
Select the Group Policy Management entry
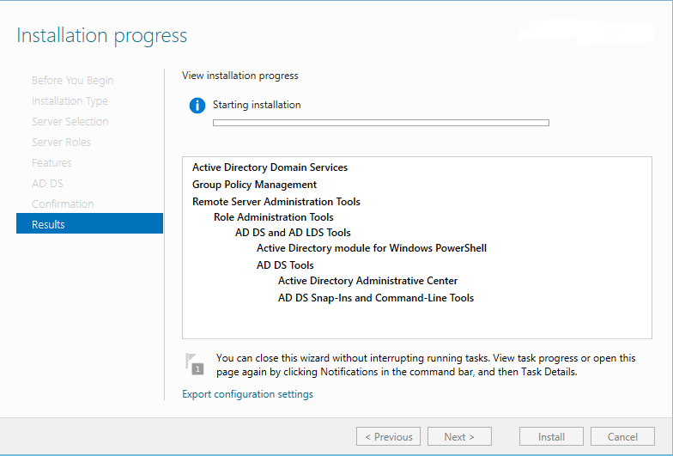[x=254, y=185]
